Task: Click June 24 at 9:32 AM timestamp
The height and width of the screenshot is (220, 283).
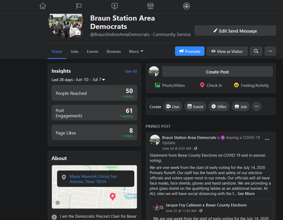Action: 176,148
